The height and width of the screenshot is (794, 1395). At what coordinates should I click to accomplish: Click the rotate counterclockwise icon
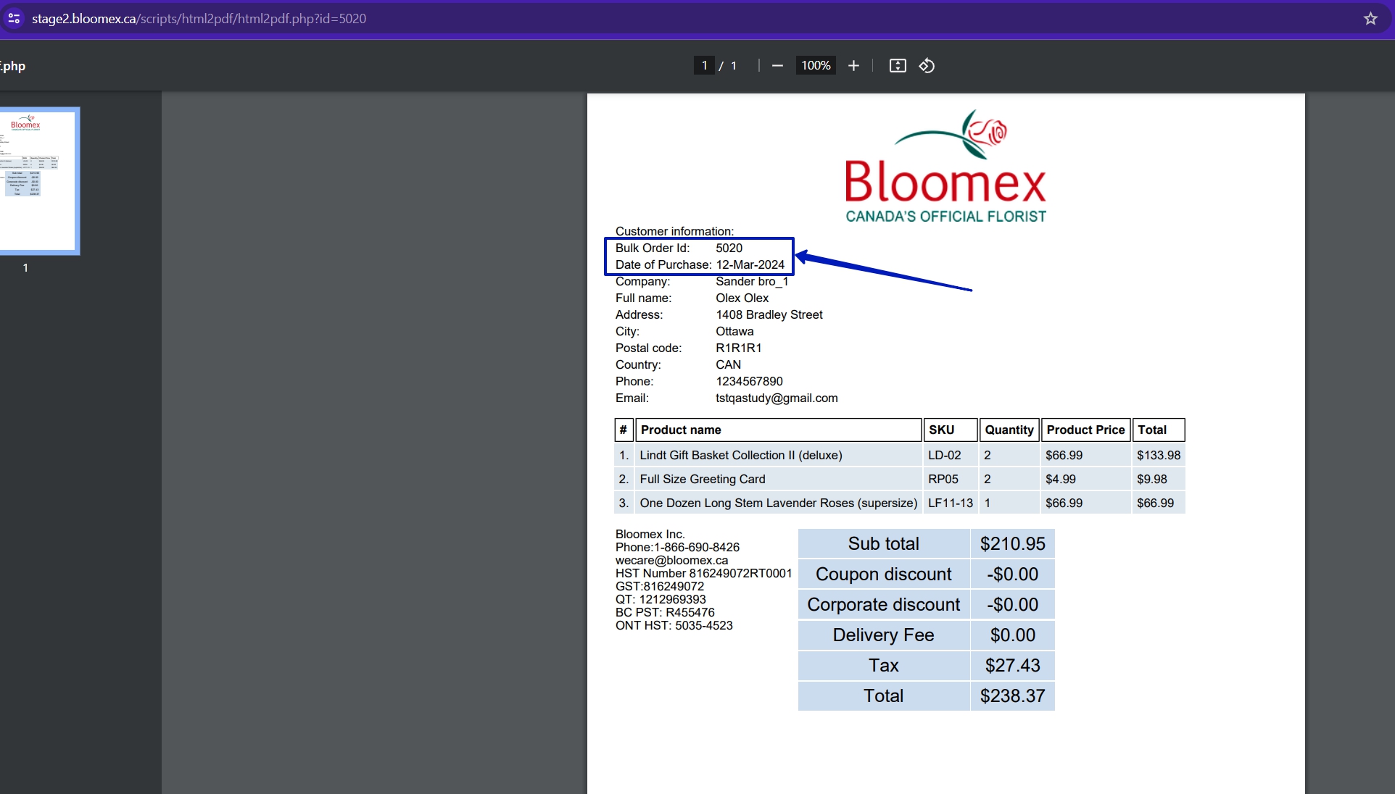click(x=927, y=66)
